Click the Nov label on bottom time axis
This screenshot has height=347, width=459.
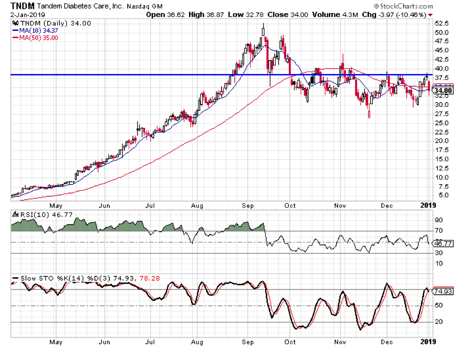point(340,342)
